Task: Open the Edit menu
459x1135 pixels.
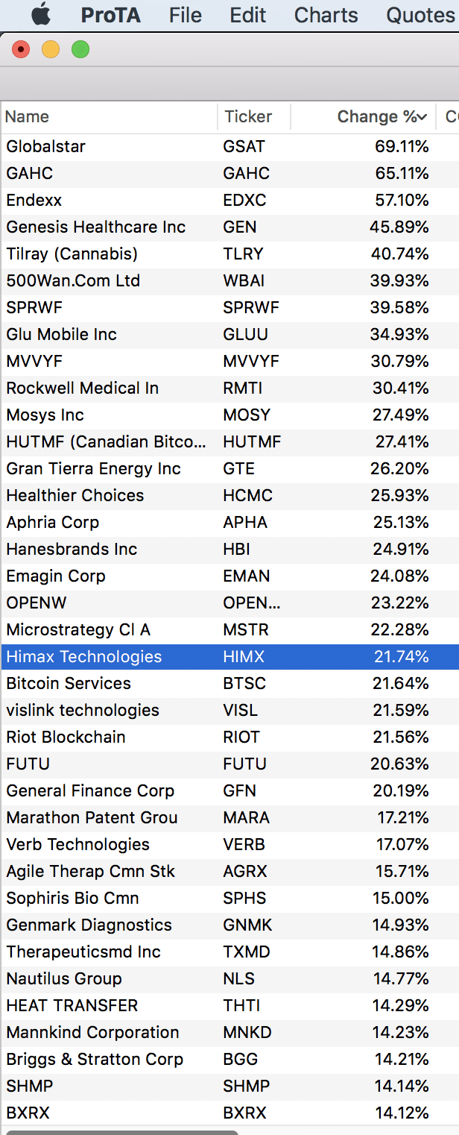Action: (x=248, y=15)
